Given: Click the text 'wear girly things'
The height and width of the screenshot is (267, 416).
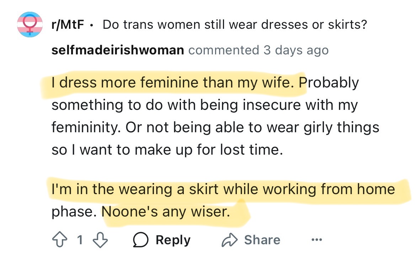Looking at the screenshot, I should click(x=323, y=128).
